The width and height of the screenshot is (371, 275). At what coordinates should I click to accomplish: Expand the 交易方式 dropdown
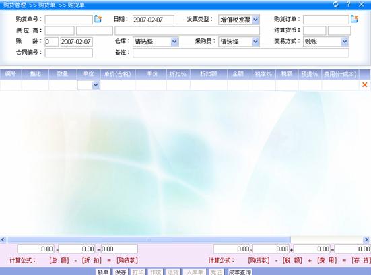click(345, 42)
